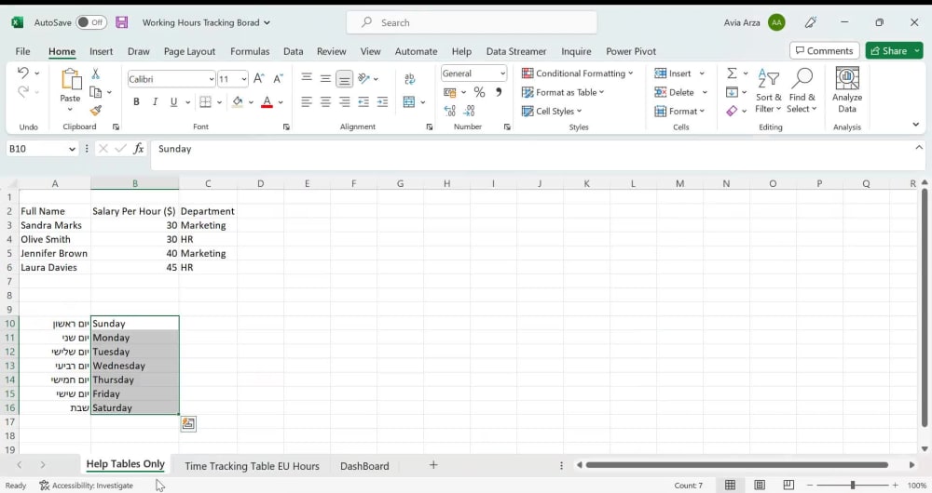Switch to the Data tab

coord(293,51)
